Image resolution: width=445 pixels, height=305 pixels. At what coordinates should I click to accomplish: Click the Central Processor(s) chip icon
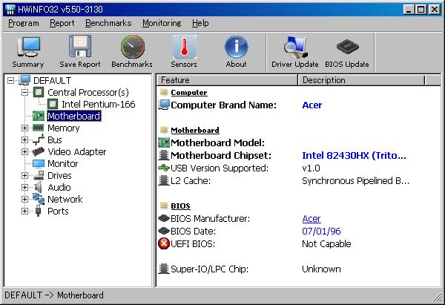click(39, 92)
